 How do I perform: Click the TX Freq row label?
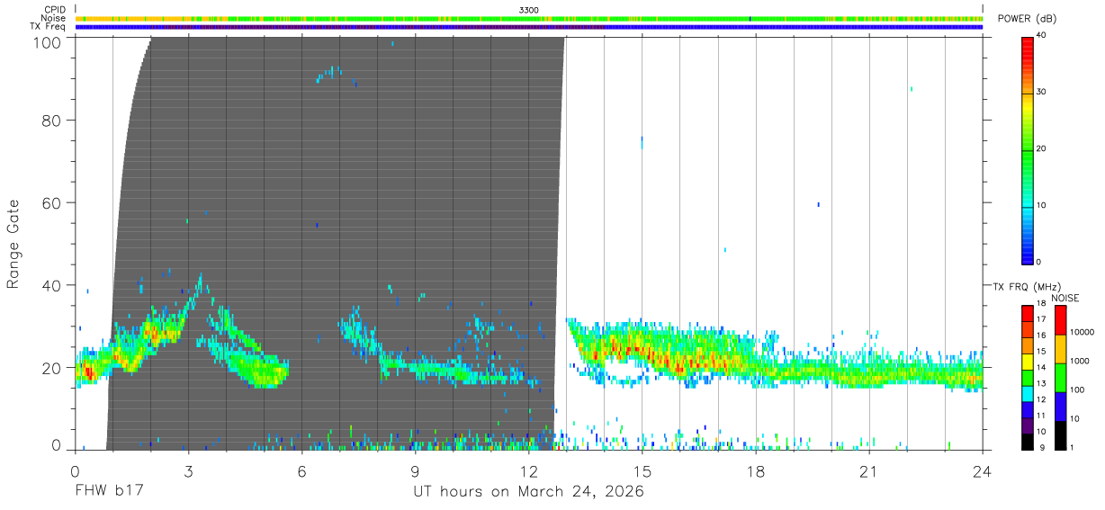coord(49,27)
